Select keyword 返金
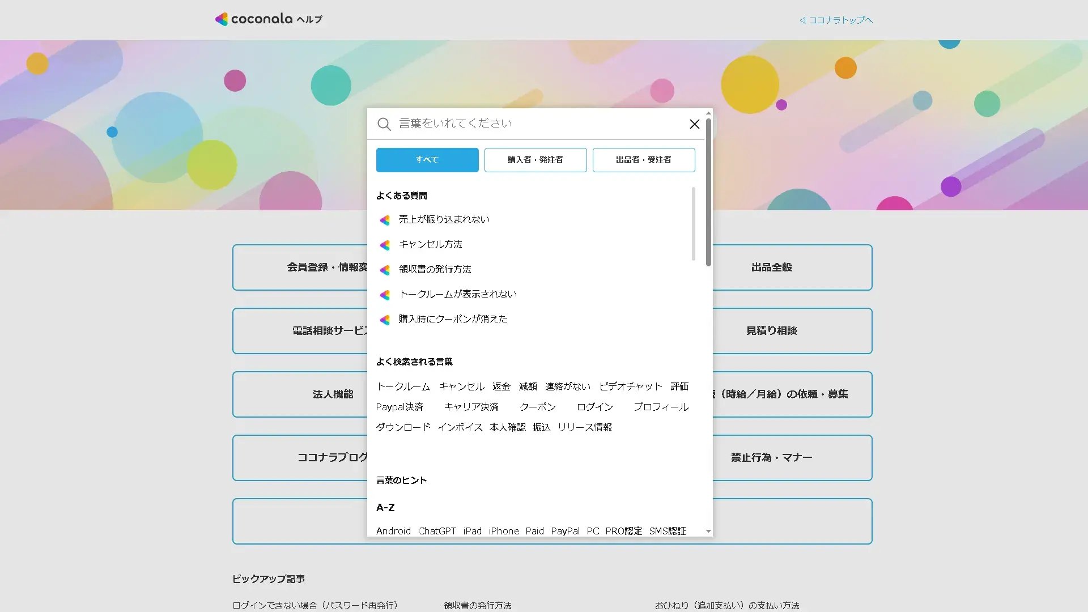 pos(501,386)
